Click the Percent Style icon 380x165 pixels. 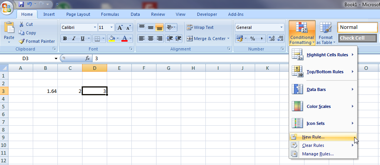click(252, 39)
